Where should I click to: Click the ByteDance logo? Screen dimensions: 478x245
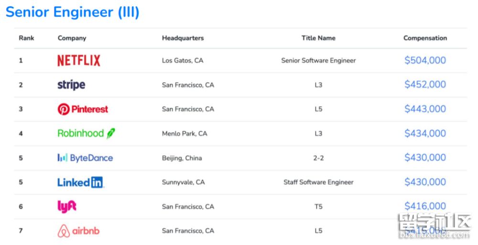85,158
